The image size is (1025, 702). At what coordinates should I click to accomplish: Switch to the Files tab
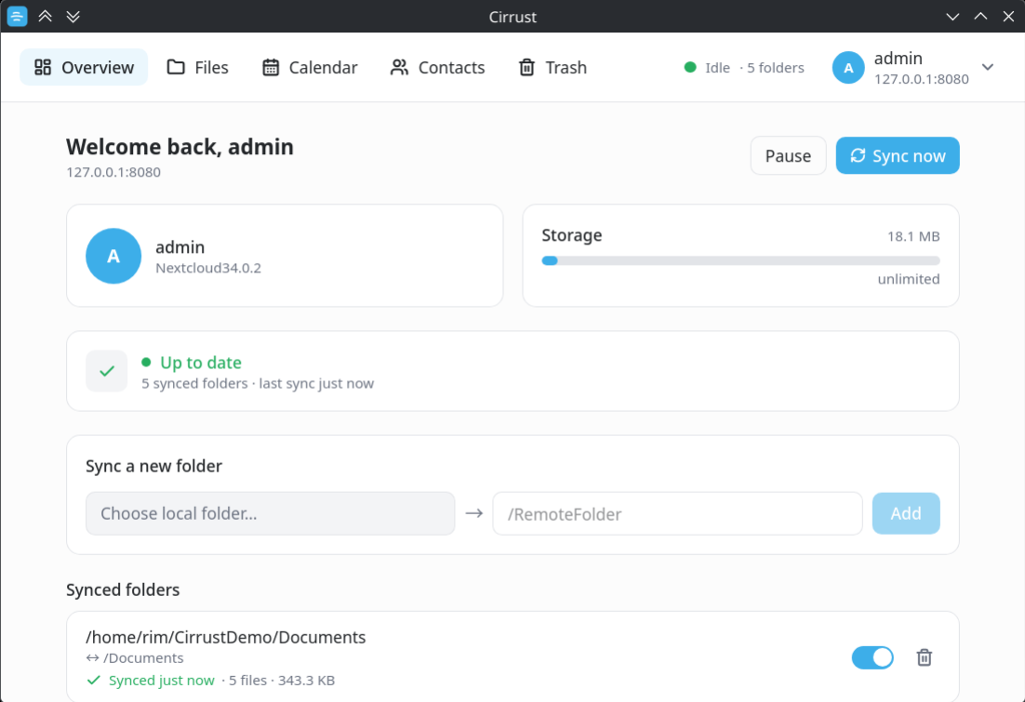click(197, 67)
